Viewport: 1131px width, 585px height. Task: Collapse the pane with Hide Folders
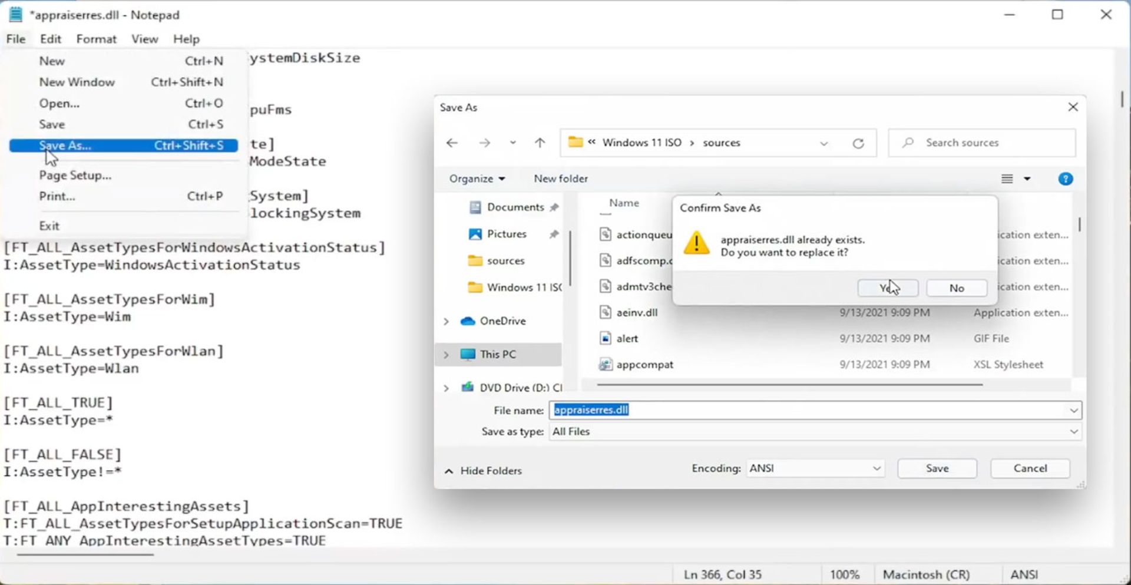pyautogui.click(x=483, y=471)
